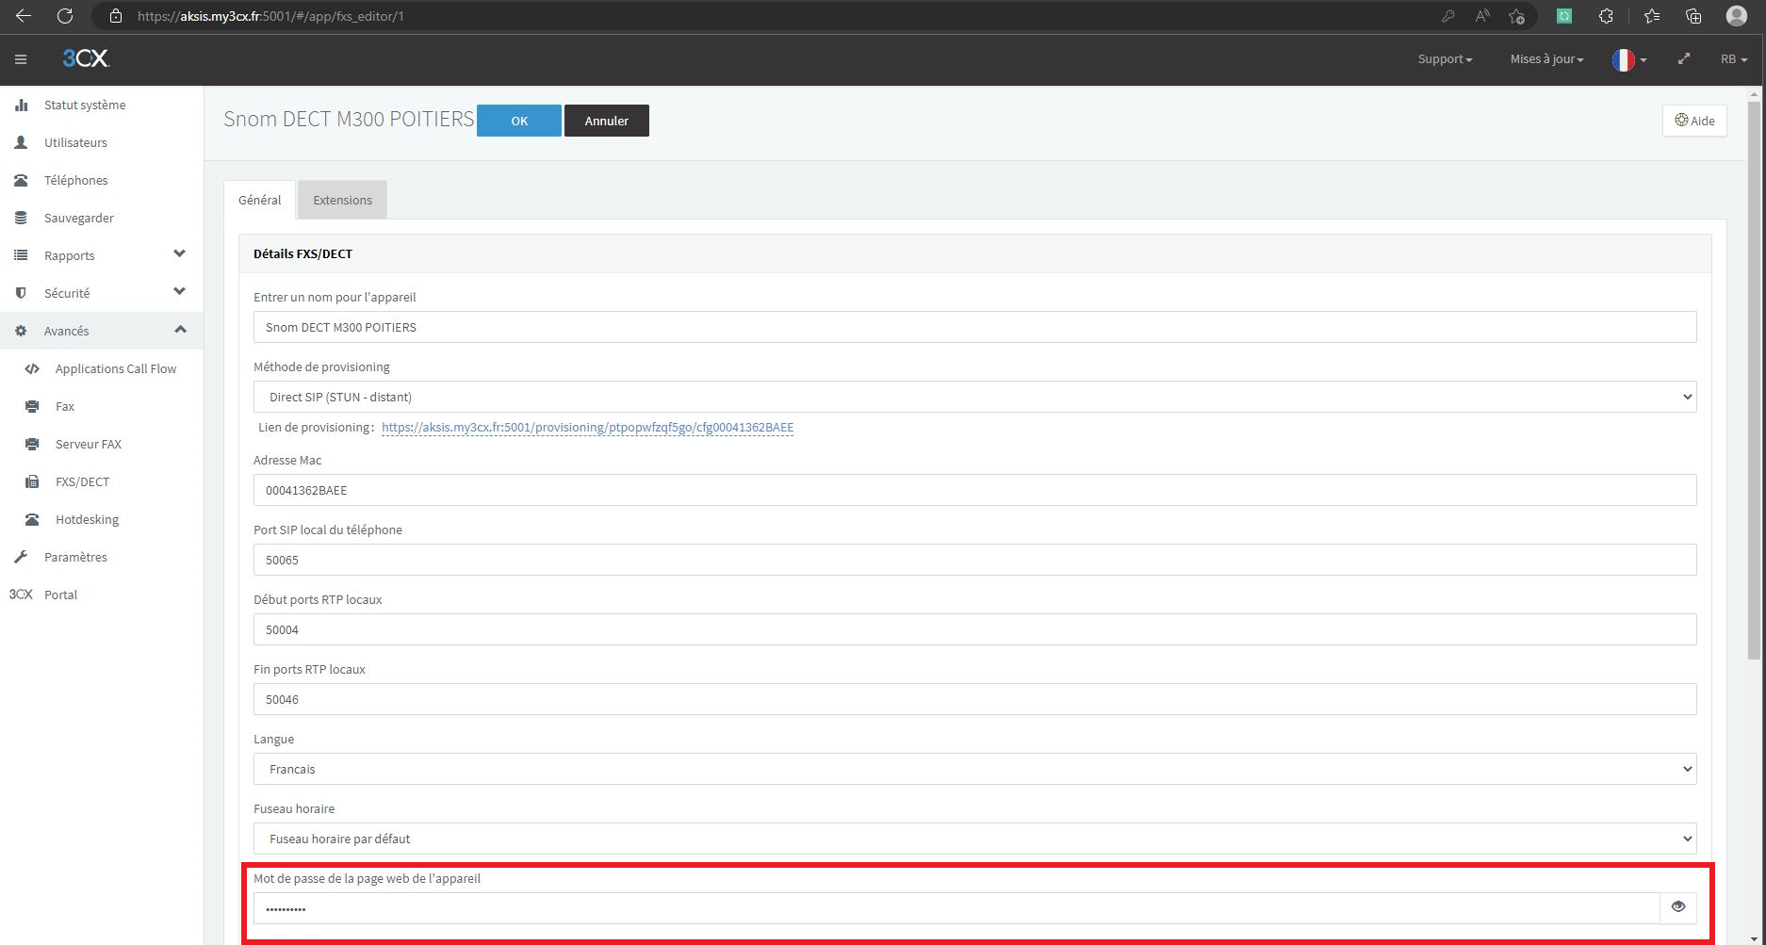The height and width of the screenshot is (945, 1766).
Task: Click the 3CX Portal icon in sidebar
Action: click(x=21, y=595)
